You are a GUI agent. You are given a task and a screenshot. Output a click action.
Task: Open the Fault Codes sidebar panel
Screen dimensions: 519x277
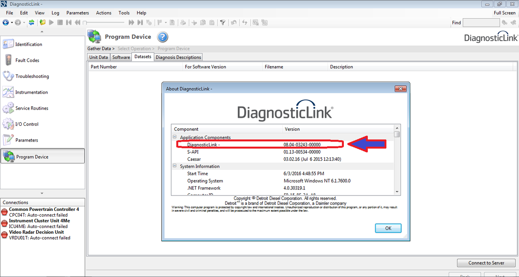(x=43, y=60)
